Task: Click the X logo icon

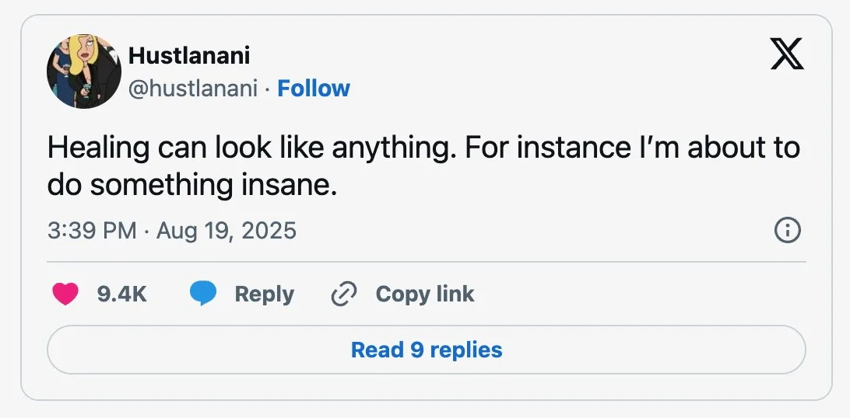Action: coord(787,54)
